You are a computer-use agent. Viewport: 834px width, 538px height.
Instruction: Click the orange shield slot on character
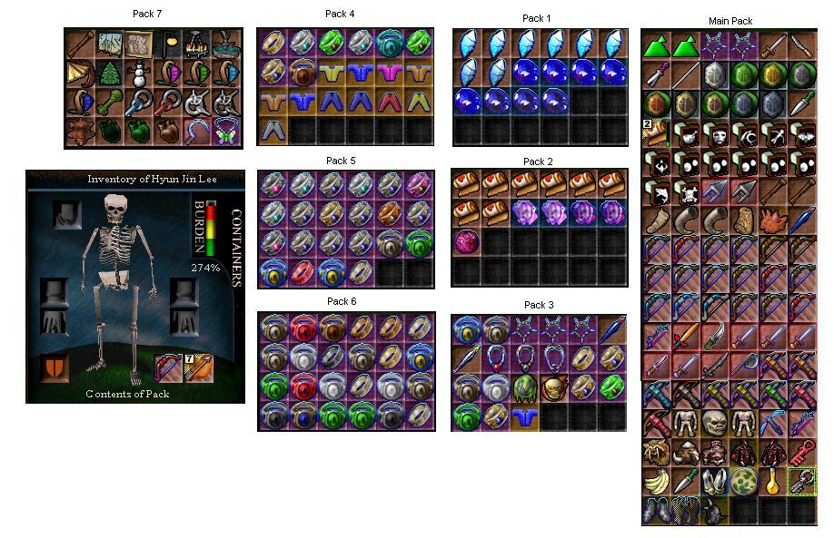tap(55, 368)
